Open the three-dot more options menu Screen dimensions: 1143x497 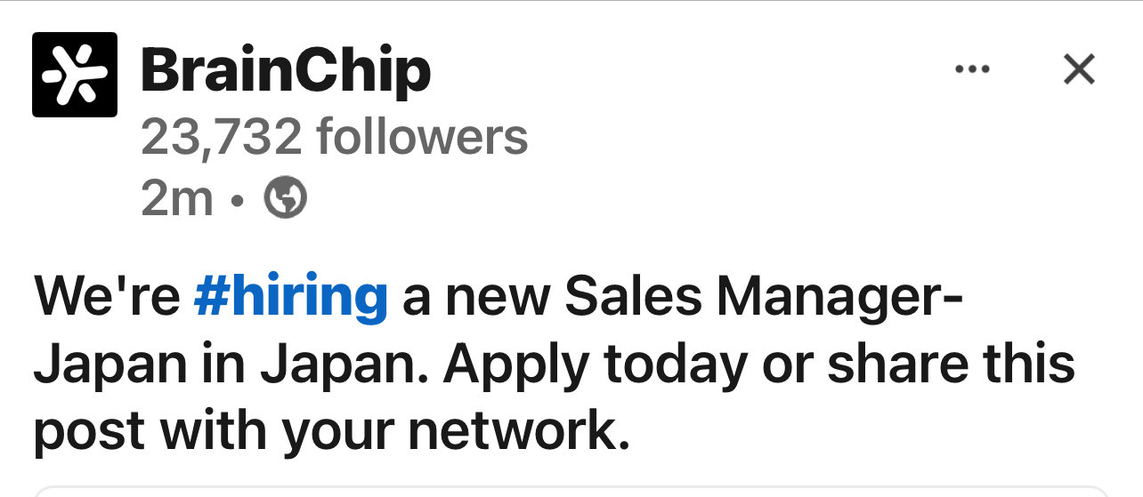tap(971, 69)
